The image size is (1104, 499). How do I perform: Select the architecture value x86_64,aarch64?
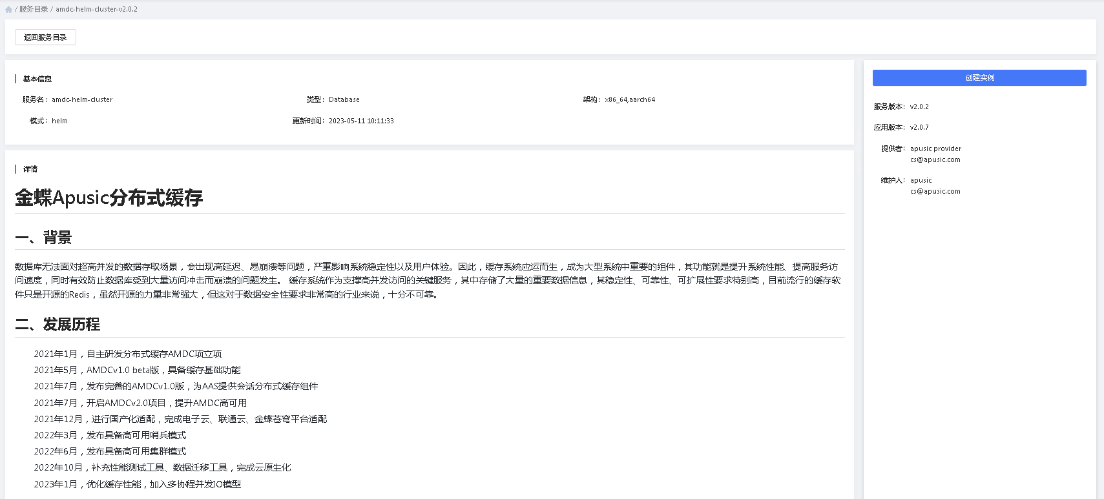629,100
